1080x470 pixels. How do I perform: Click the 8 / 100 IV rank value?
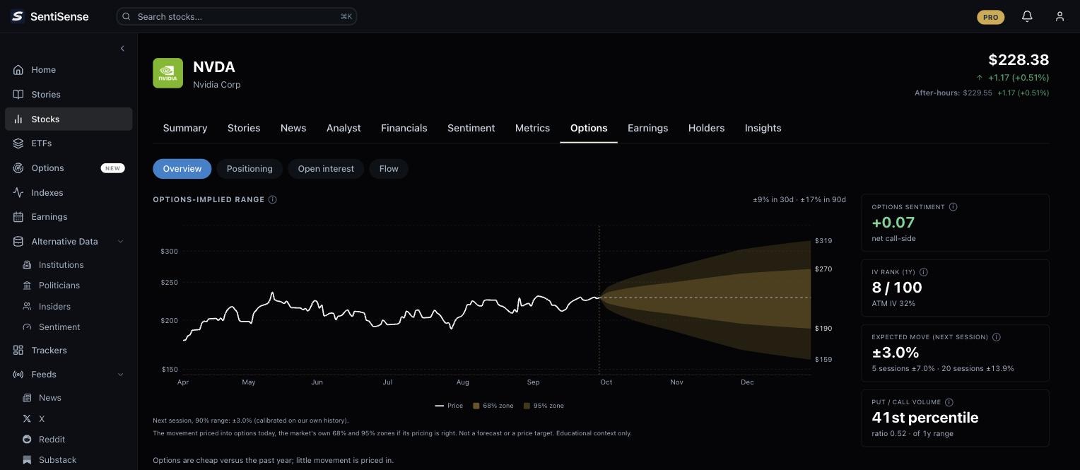click(897, 288)
